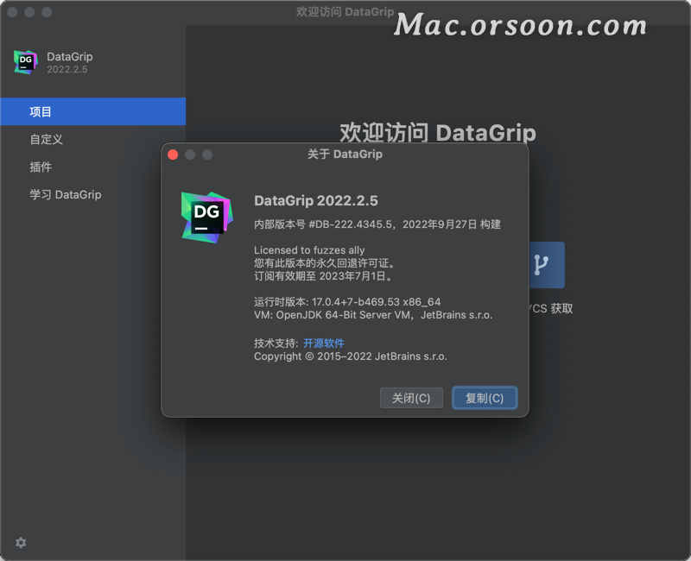This screenshot has height=561, width=691.
Task: Click the 复制(C) button
Action: point(485,398)
